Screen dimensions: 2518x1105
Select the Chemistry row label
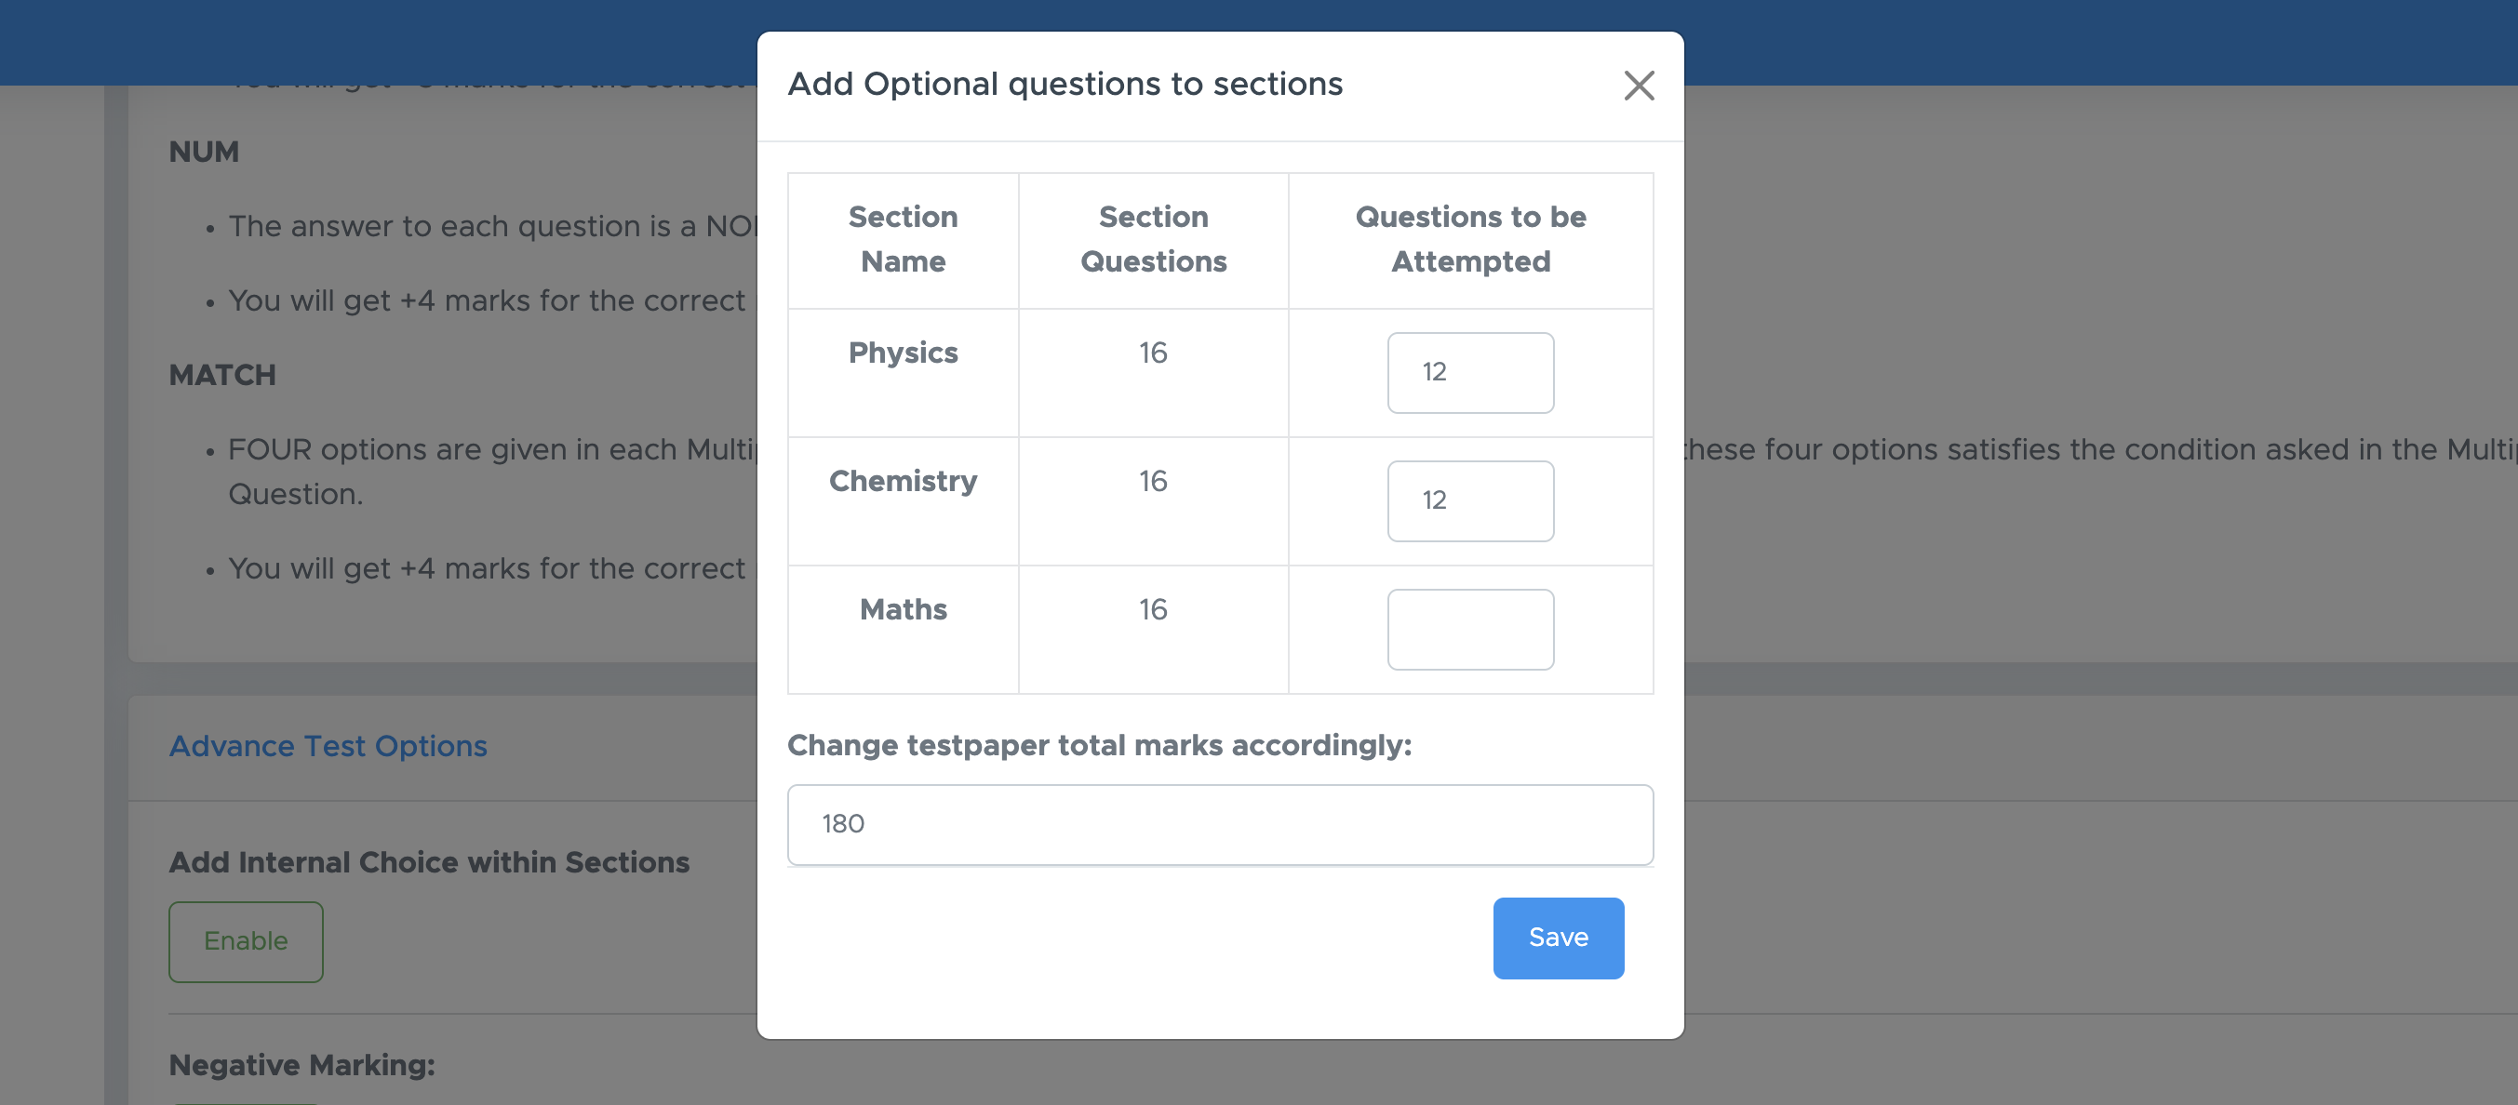tap(903, 481)
